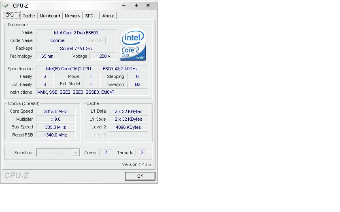Click the Version 1.40.5 text
The image size is (340, 212).
pyautogui.click(x=136, y=164)
